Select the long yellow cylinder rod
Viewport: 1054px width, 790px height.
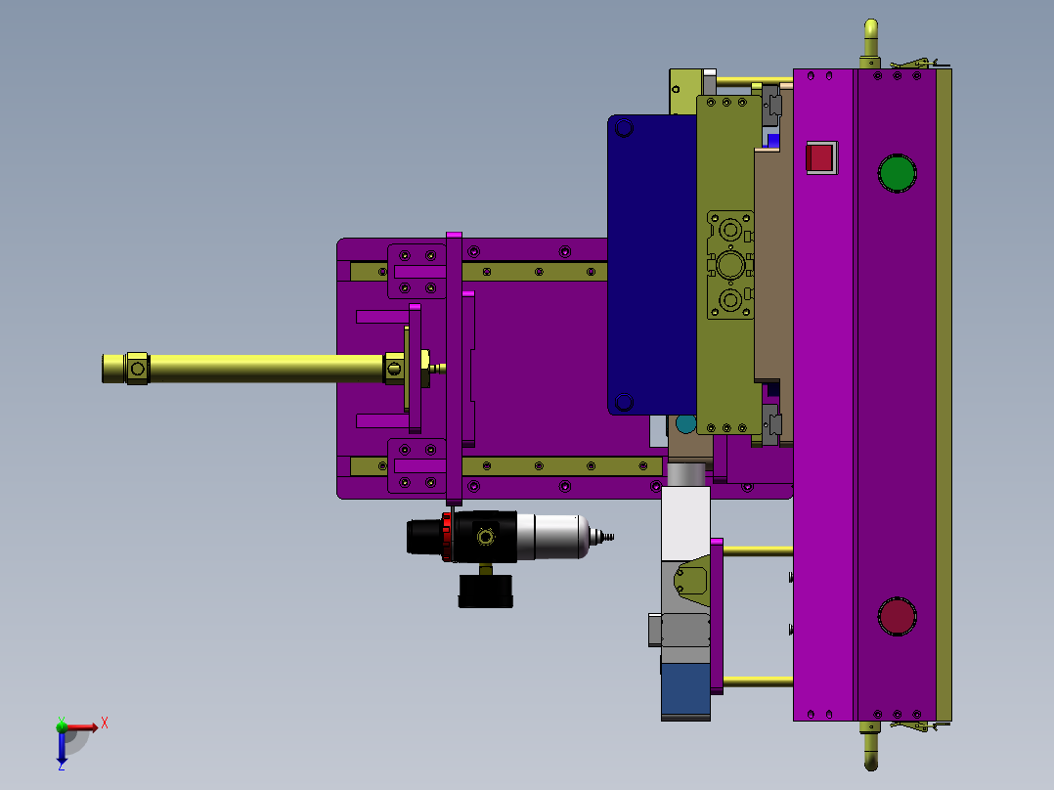266,369
